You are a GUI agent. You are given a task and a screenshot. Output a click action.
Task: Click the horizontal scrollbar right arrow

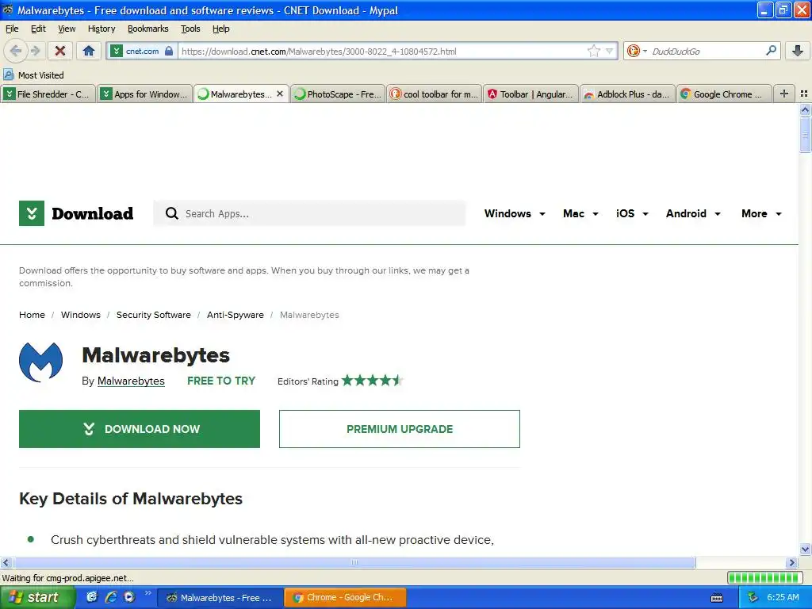tap(792, 562)
